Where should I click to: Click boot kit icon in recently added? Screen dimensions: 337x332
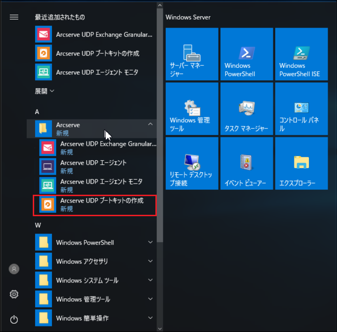pos(44,53)
